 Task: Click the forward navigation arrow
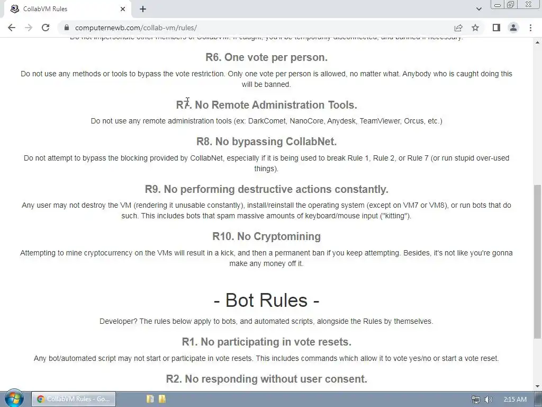click(29, 28)
